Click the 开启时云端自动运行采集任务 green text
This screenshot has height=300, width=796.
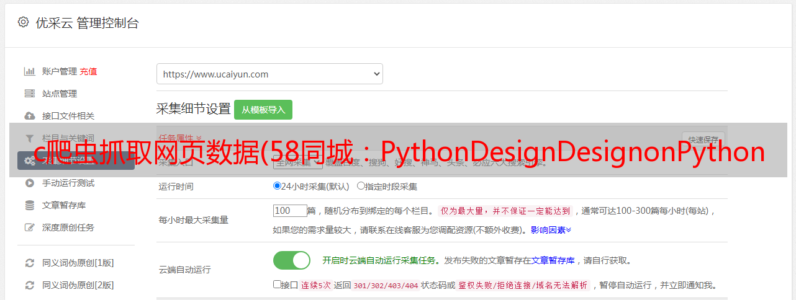(x=379, y=260)
